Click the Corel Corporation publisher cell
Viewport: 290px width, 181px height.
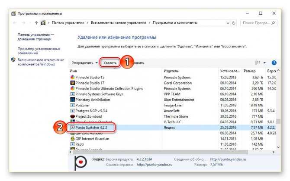tap(178, 83)
